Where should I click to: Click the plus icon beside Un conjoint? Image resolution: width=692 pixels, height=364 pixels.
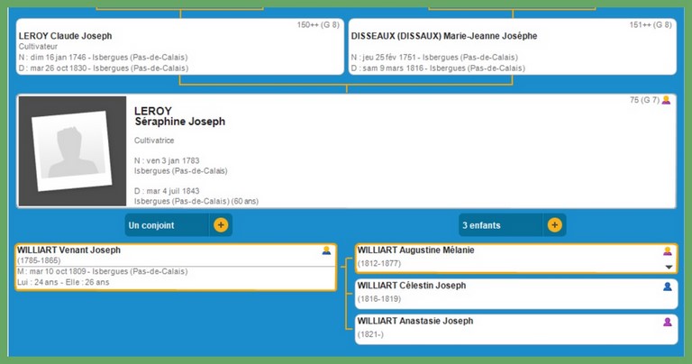pos(220,224)
